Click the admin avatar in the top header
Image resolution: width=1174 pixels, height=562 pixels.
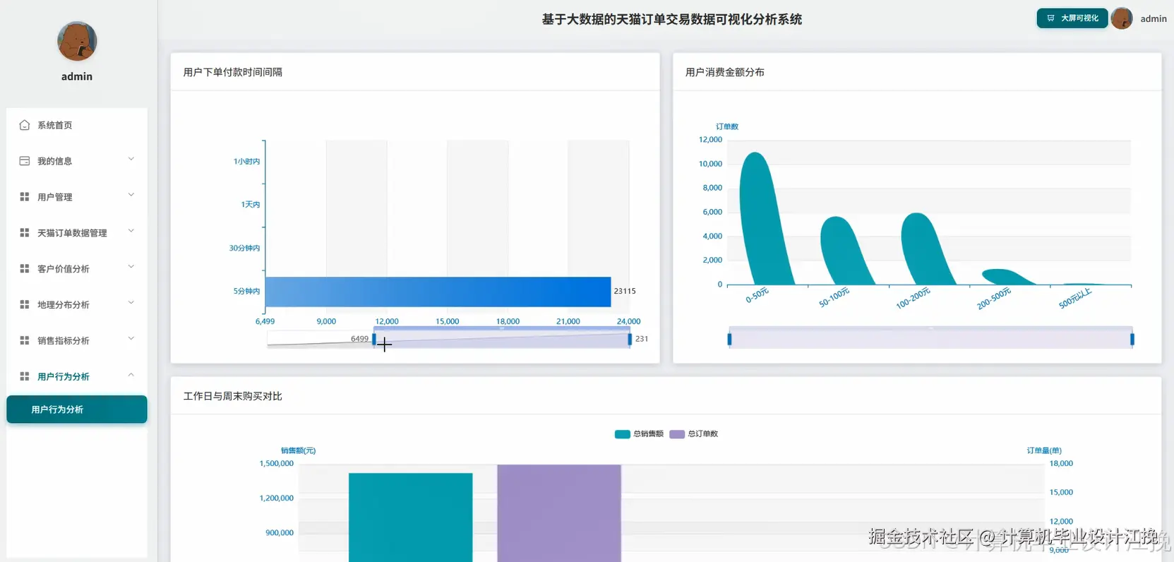(x=1122, y=18)
